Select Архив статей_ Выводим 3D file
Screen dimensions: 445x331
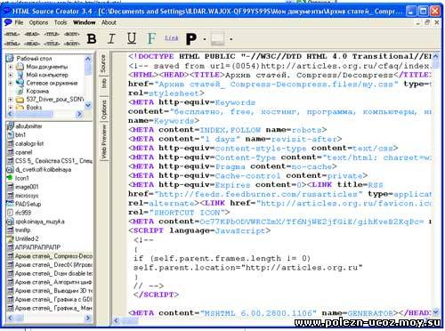(53, 291)
